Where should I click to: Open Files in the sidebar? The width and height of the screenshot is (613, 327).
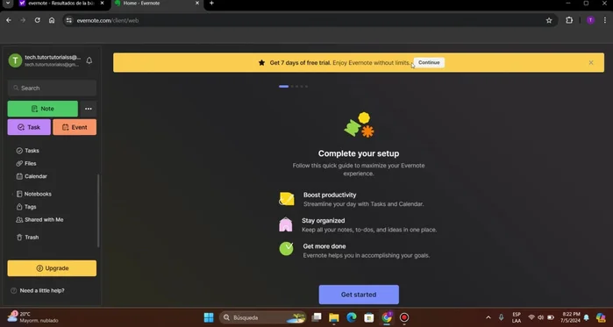[26, 163]
